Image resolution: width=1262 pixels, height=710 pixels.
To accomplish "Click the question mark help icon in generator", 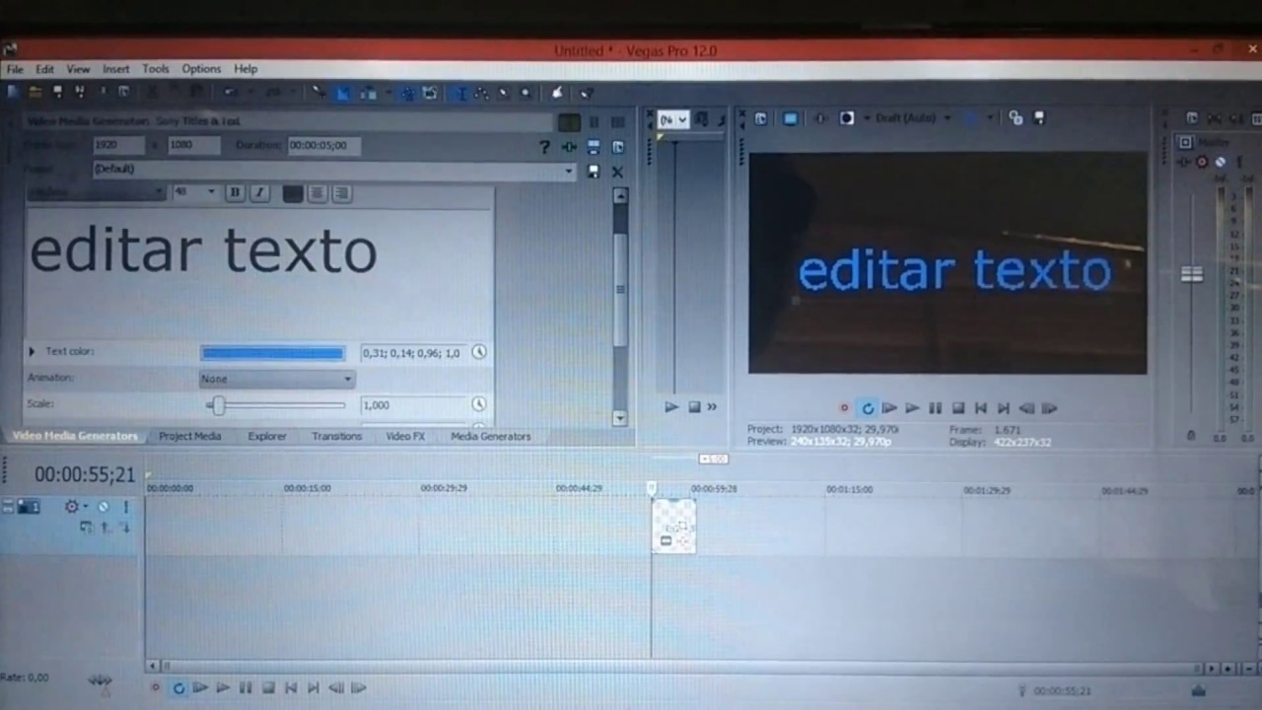I will coord(544,147).
